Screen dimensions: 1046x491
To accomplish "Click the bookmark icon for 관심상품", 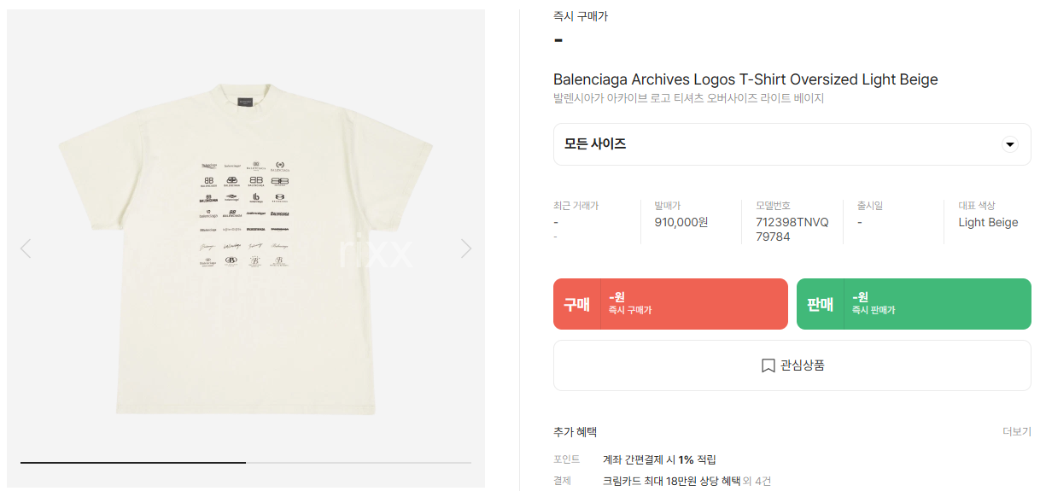I will pyautogui.click(x=768, y=365).
